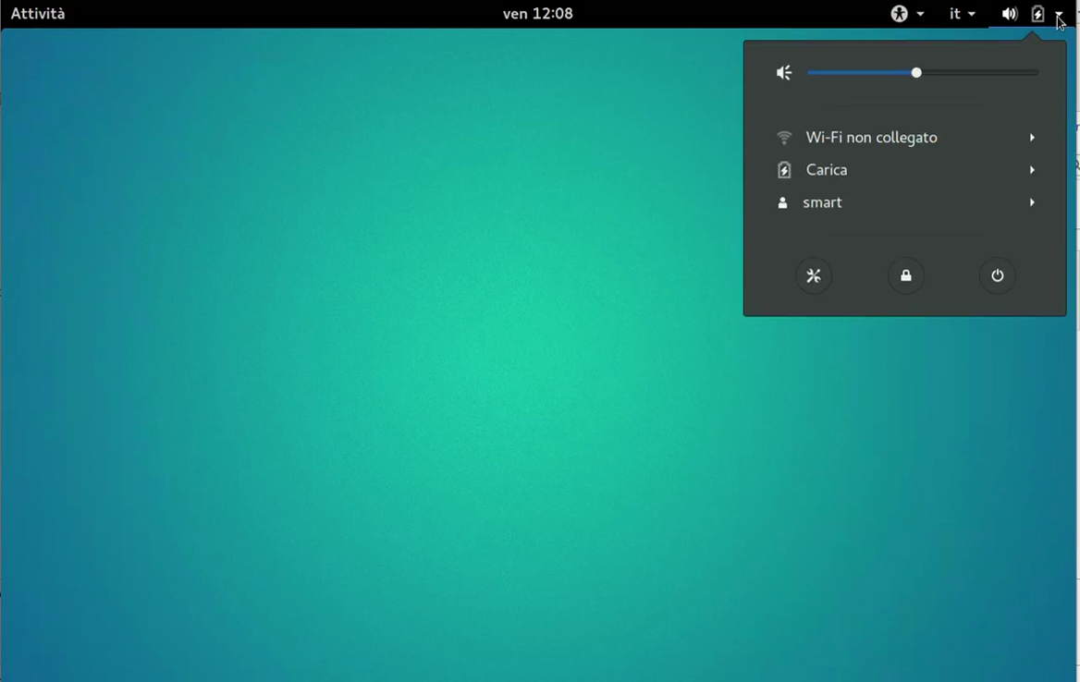Click the battery charging icon next to Carica

coord(784,170)
